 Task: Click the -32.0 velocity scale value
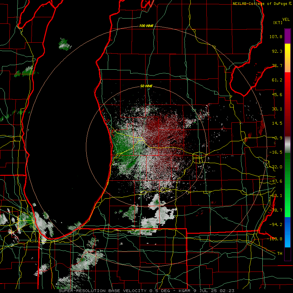276,167
